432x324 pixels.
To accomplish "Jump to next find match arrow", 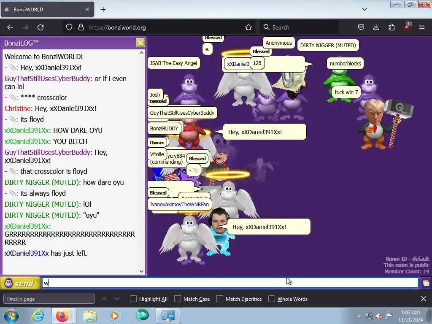I will 117,299.
